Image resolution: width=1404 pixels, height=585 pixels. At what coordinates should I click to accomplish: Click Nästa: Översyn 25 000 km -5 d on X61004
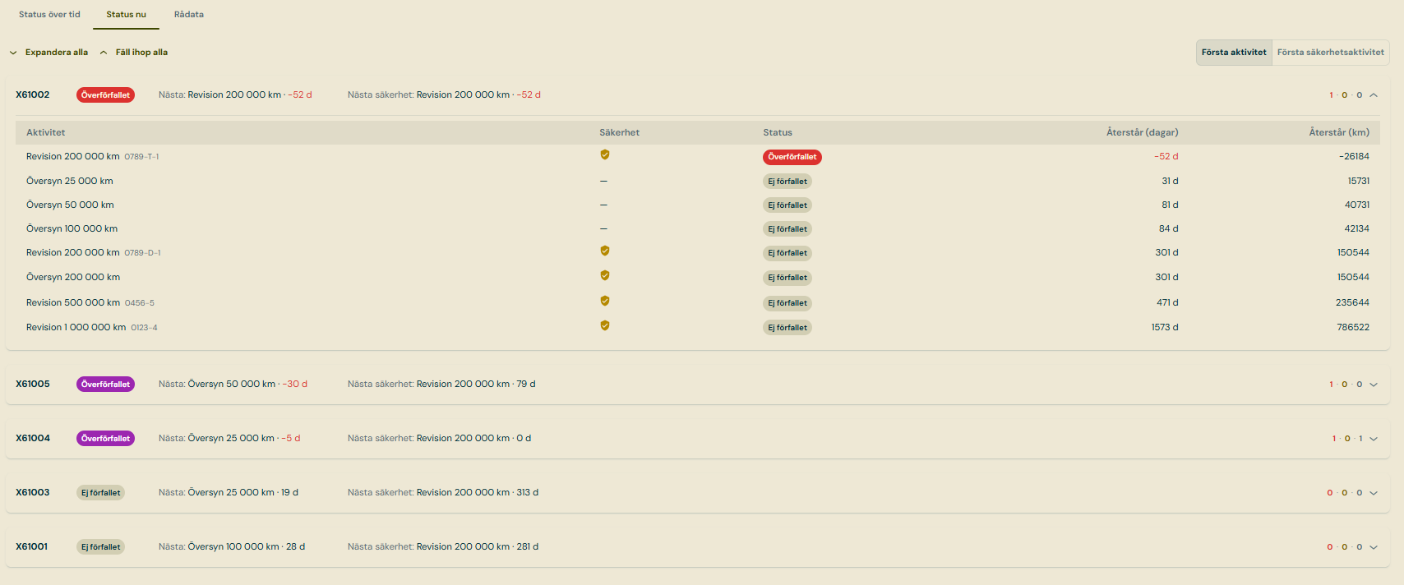coord(229,438)
